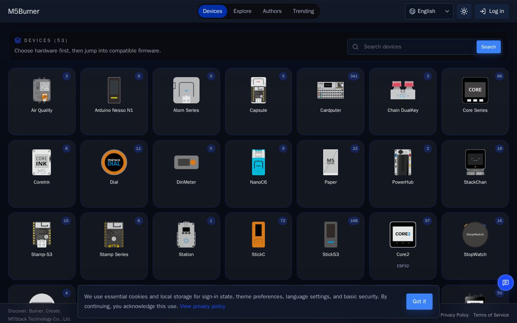Select the Chain DualKey device icon
Image resolution: width=517 pixels, height=323 pixels.
coord(403,90)
